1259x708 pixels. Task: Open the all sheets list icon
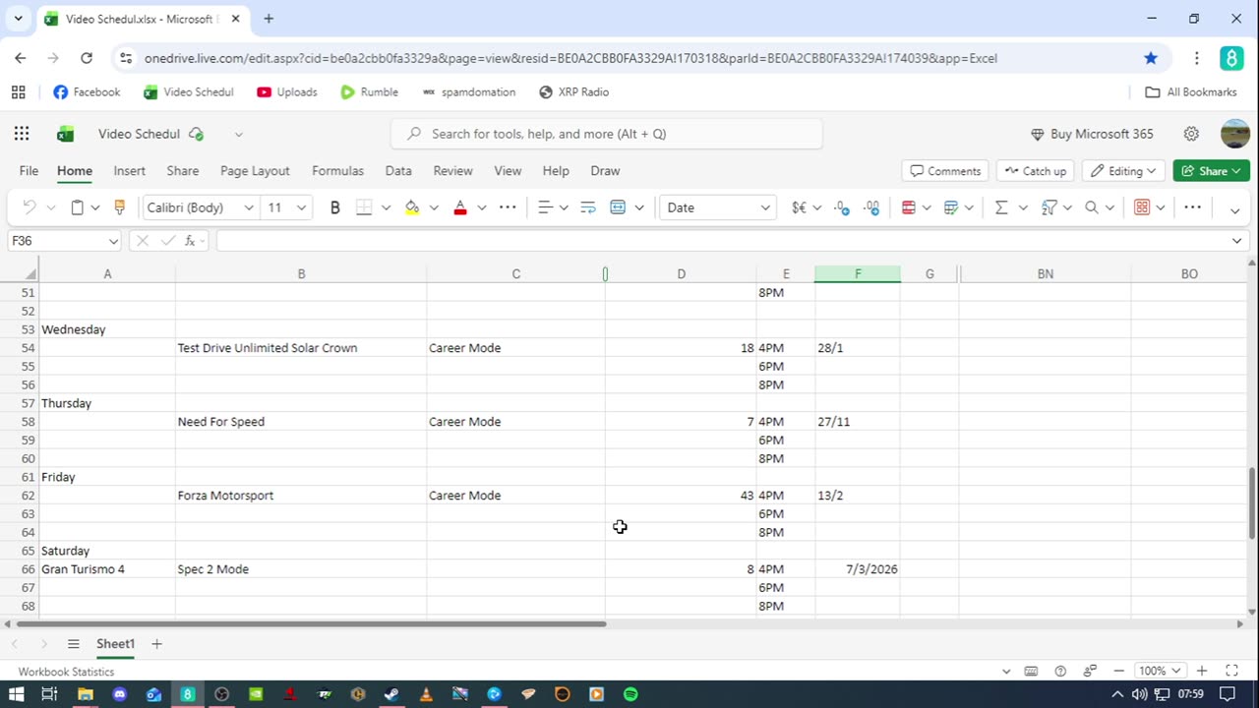[x=73, y=644]
